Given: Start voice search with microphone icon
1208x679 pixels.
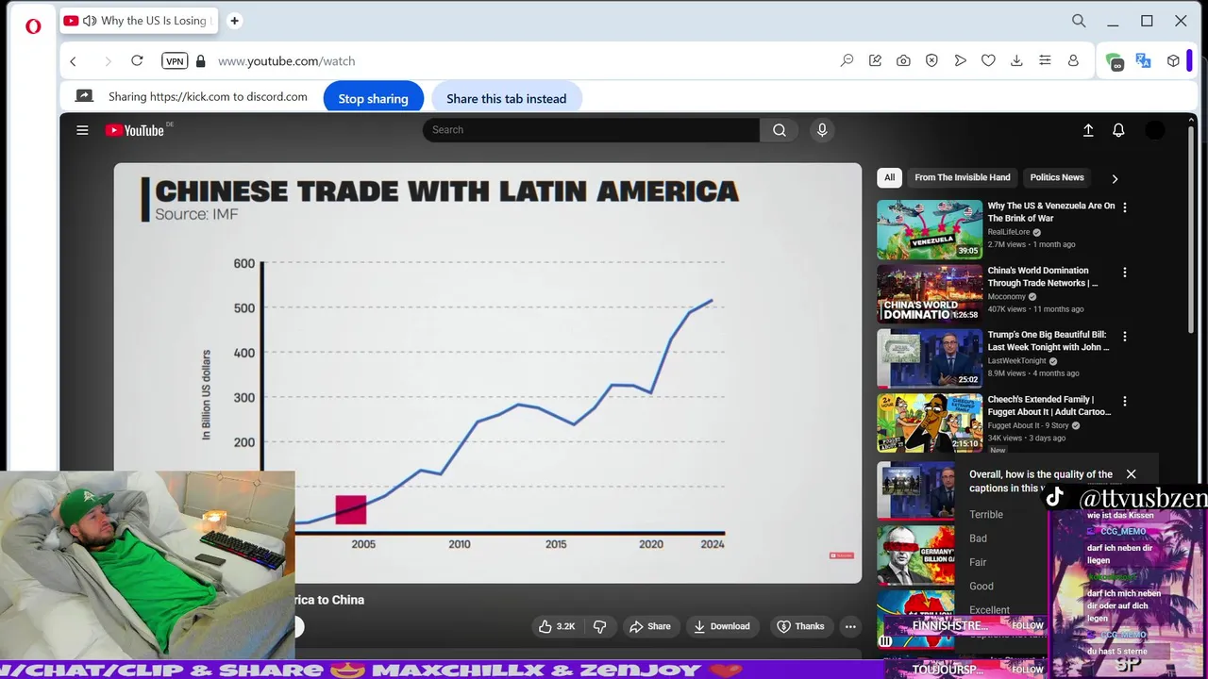Looking at the screenshot, I should point(822,130).
